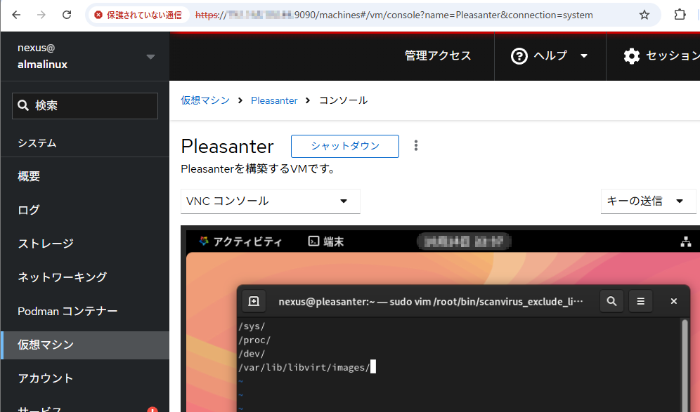Open アクティビティ in the GNOME top bar
This screenshot has height=412, width=700.
240,241
